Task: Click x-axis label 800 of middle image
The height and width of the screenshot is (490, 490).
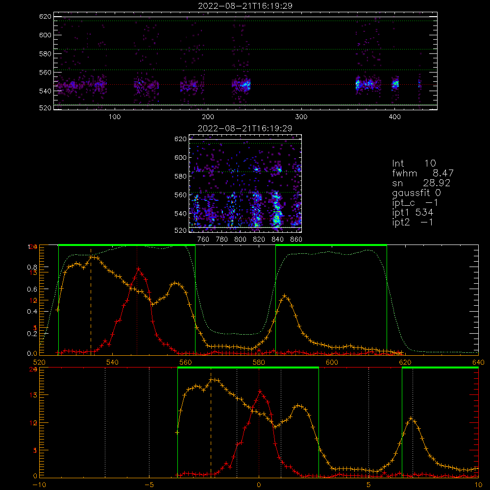Action: click(x=240, y=240)
